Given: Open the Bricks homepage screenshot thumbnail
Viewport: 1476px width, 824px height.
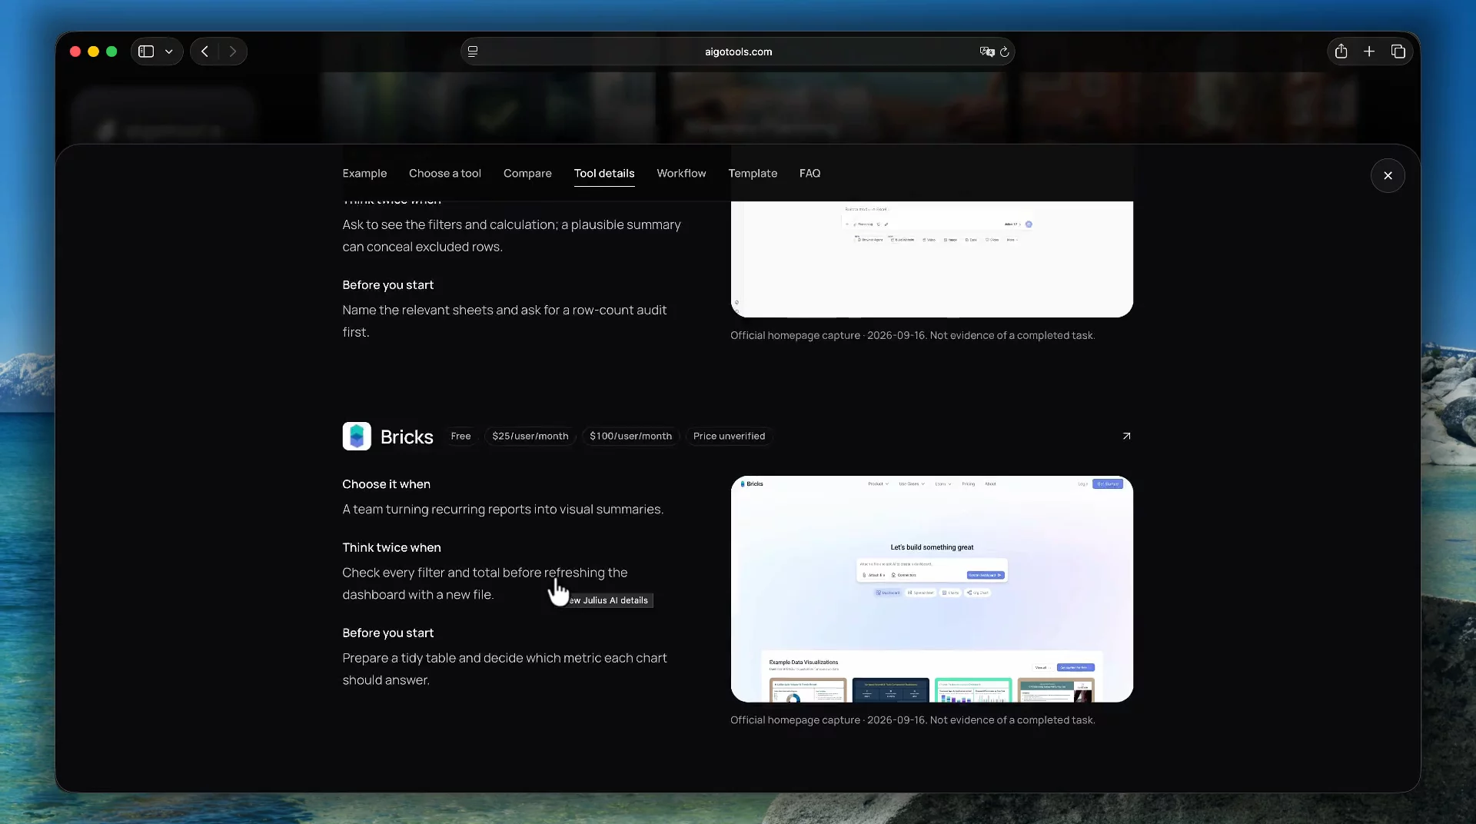Looking at the screenshot, I should [x=932, y=589].
